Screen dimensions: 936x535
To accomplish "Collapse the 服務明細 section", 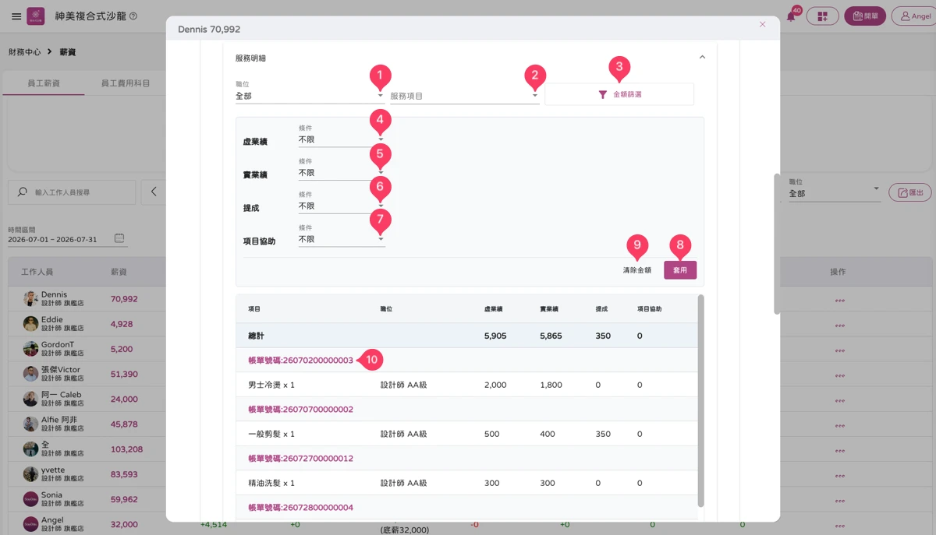I will click(702, 58).
